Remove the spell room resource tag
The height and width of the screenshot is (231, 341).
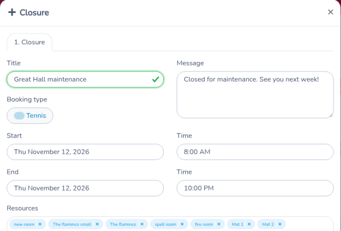(183, 224)
